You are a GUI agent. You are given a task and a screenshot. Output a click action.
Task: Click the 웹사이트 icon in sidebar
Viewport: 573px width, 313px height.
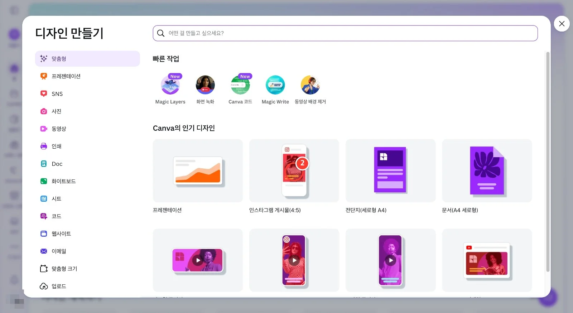point(44,234)
